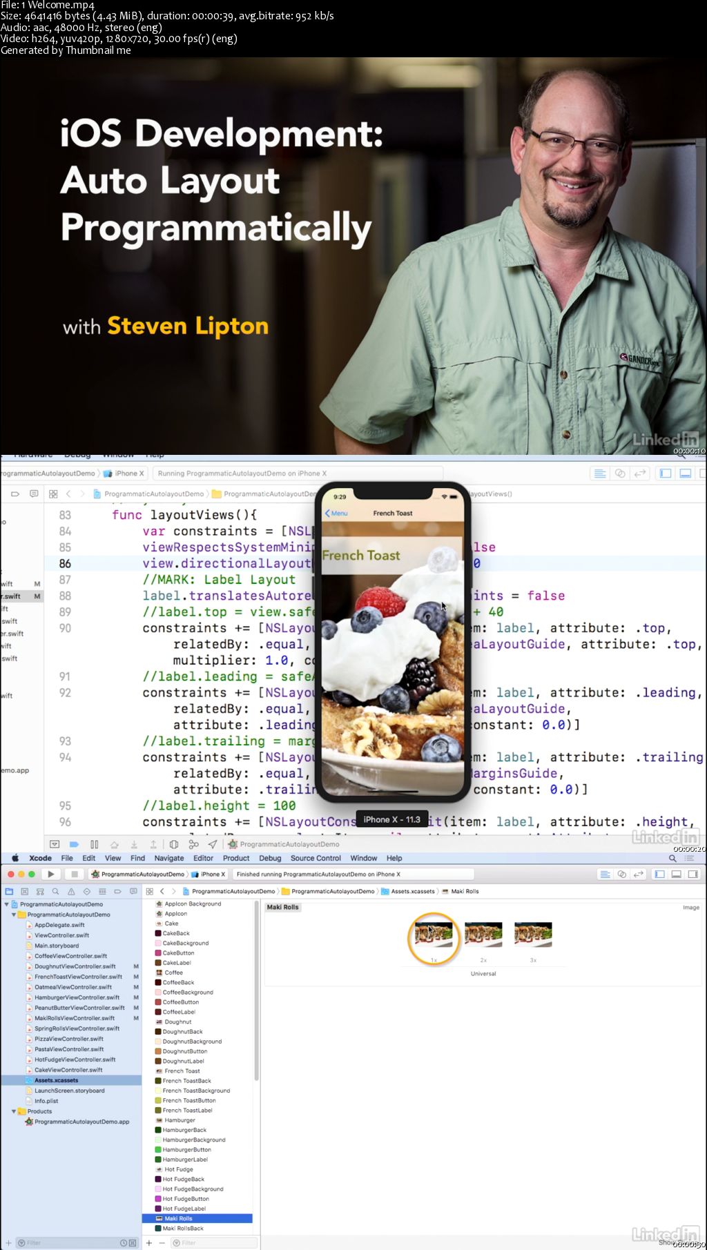
Task: Open the Report navigator icon
Action: click(x=133, y=891)
